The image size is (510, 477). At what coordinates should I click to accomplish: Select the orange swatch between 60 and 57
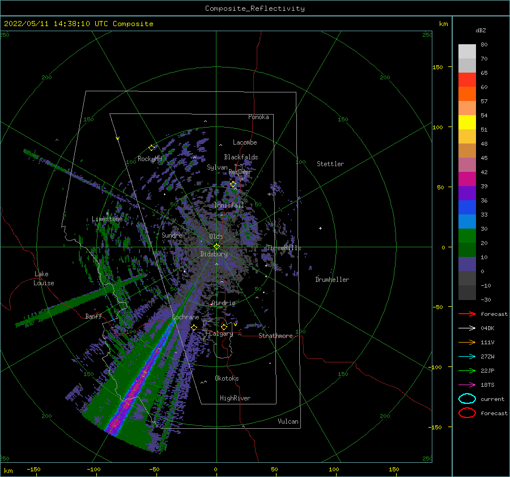(467, 94)
